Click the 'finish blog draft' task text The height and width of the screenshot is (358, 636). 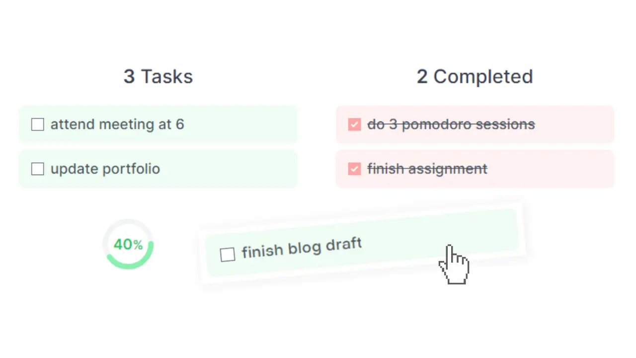(x=302, y=248)
